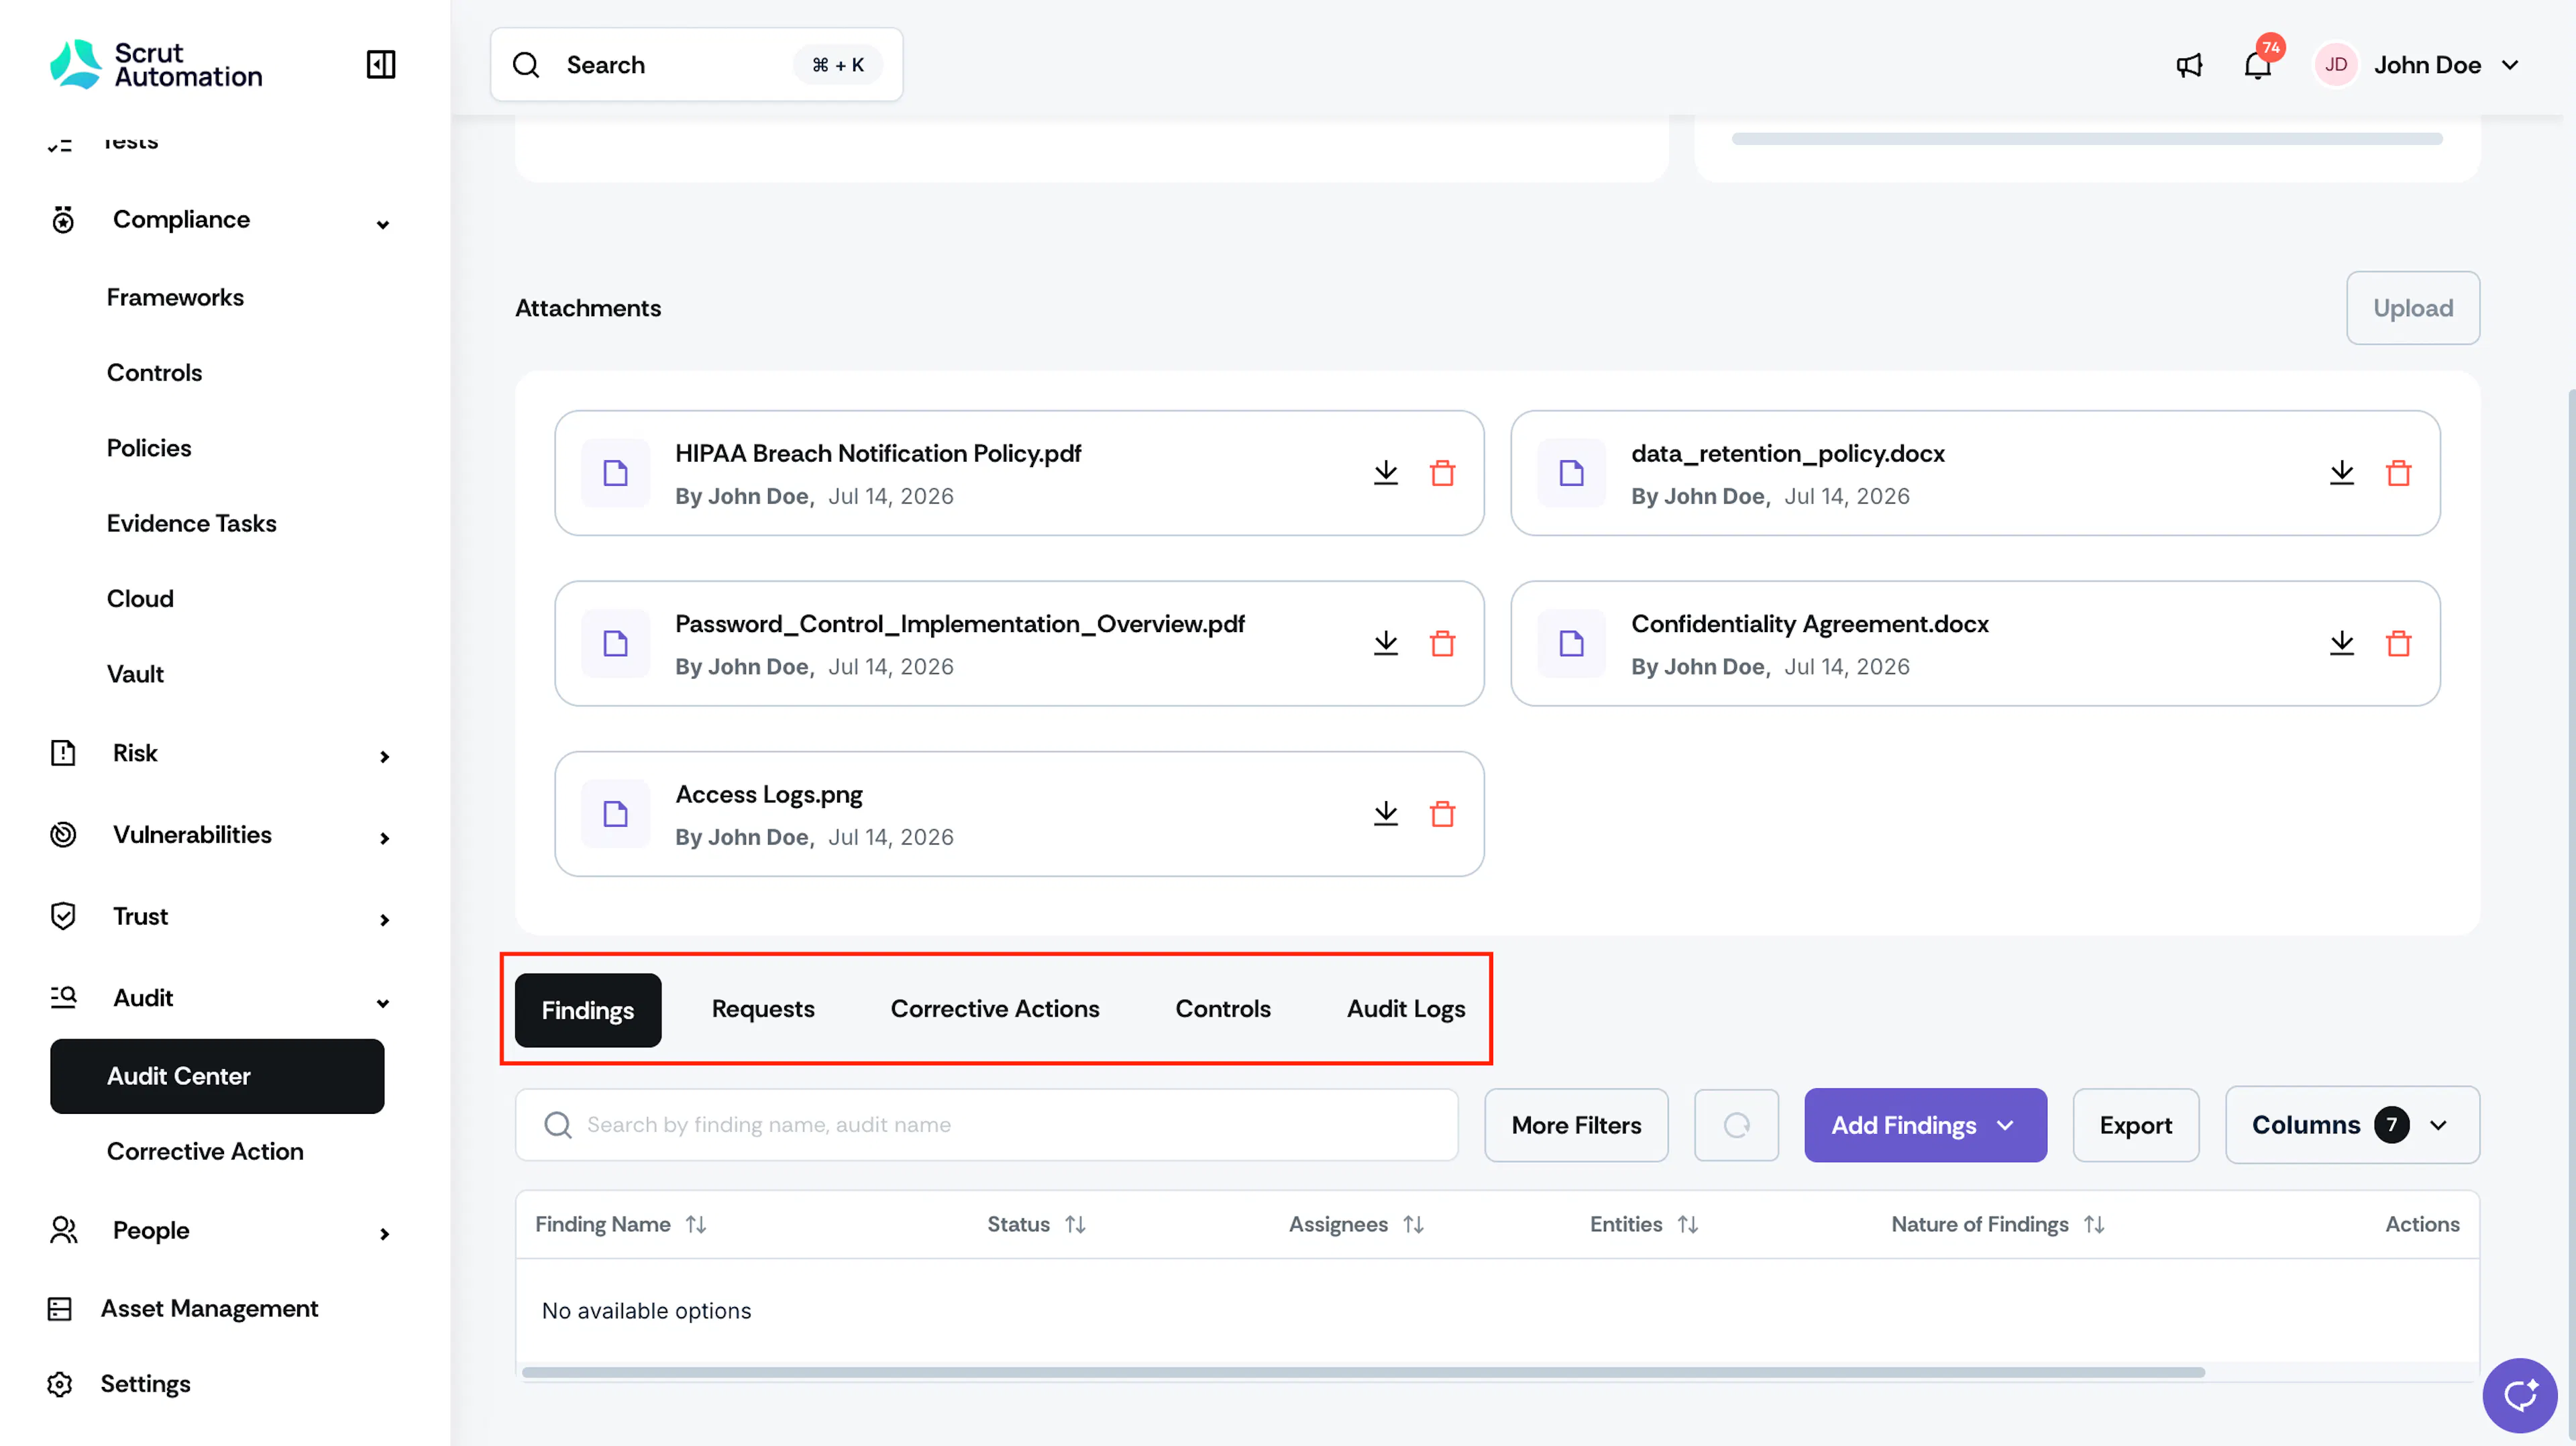Screen dimensions: 2576x1446
Task: Collapse the sidebar panel icon
Action: click(x=381, y=65)
